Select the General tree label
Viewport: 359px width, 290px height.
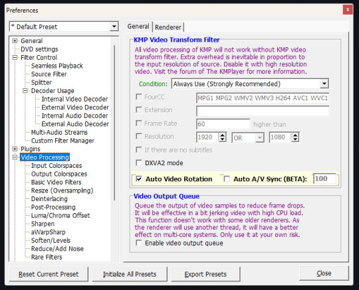coord(32,41)
